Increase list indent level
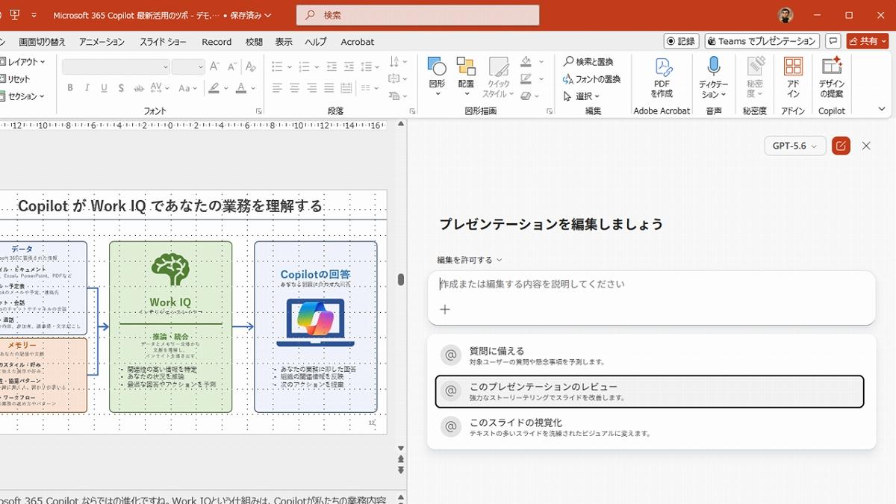The width and height of the screenshot is (896, 504). click(x=349, y=66)
